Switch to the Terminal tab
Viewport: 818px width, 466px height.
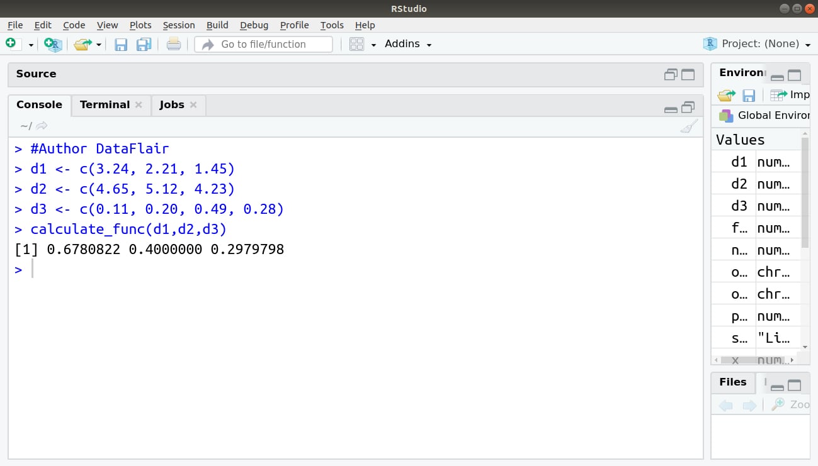pyautogui.click(x=105, y=104)
